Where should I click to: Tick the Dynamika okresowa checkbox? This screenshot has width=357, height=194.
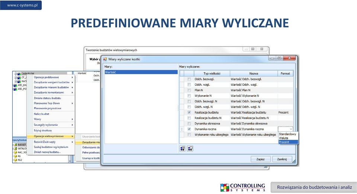[x=189, y=124]
